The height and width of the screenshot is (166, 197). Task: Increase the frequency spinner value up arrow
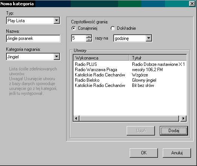89,37
